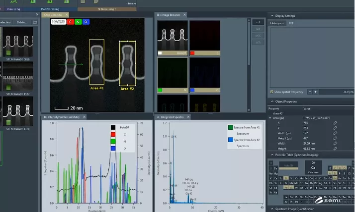Select the Area #1 rectangle on the image
Viewport: 355px width, 212px height.
click(x=96, y=62)
